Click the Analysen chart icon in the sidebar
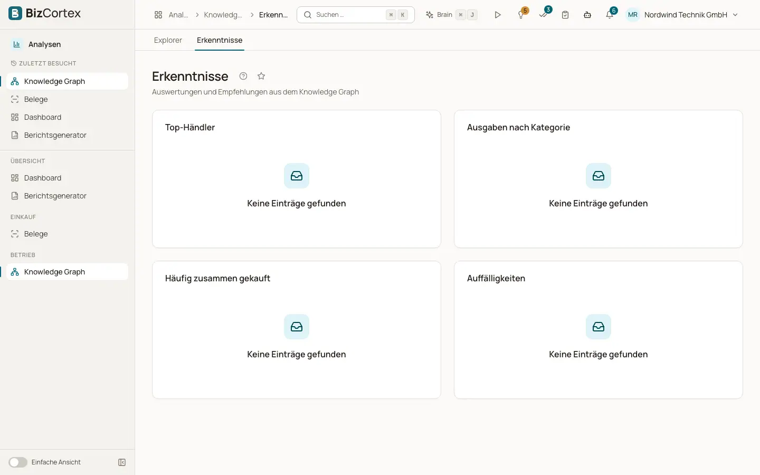The image size is (760, 475). 17,44
